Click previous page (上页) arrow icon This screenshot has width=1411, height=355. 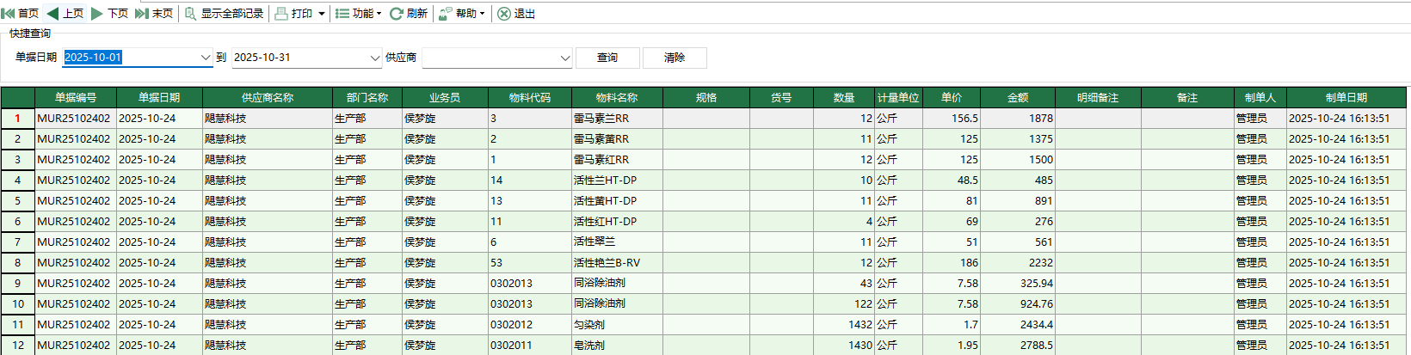coord(53,14)
